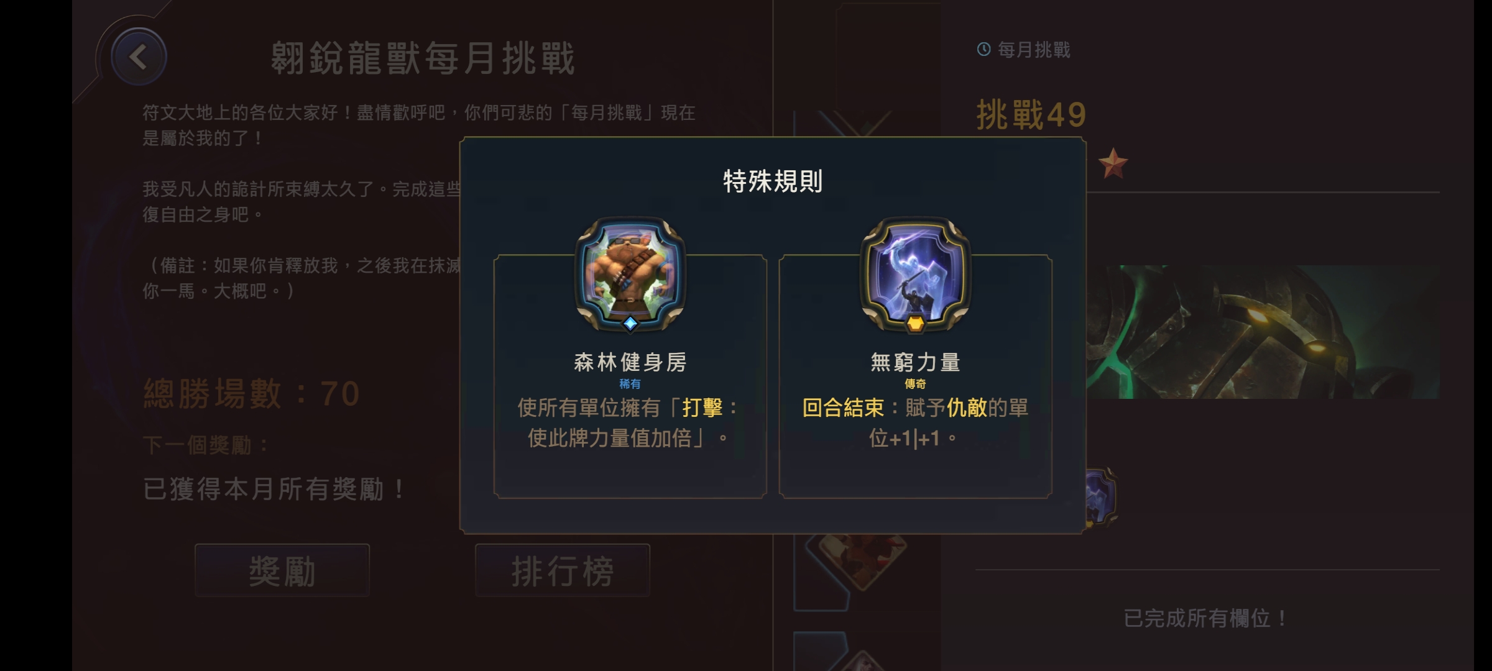
Task: Click the clock icon beside 每月挑戰
Action: pos(983,49)
